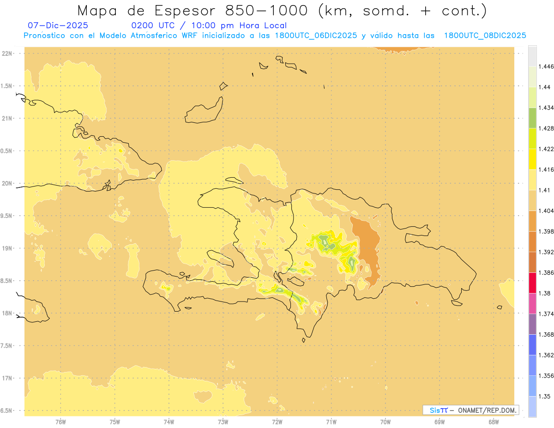The image size is (554, 428).
Task: Select longitude label '75W'
Action: click(115, 422)
